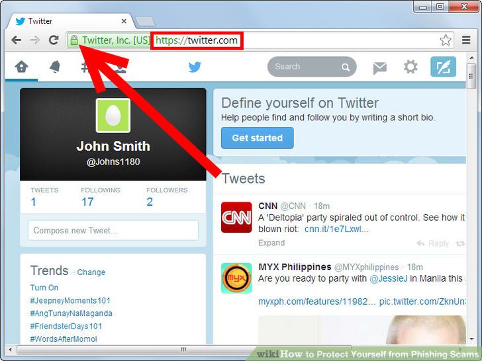
Task: Open the settings gear dropdown
Action: [x=410, y=67]
